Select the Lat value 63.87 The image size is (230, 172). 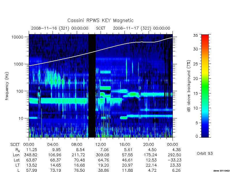coord(32,160)
